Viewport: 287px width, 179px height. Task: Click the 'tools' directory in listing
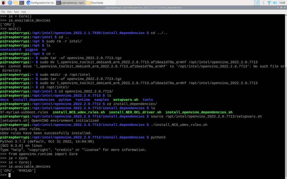coord(148,100)
